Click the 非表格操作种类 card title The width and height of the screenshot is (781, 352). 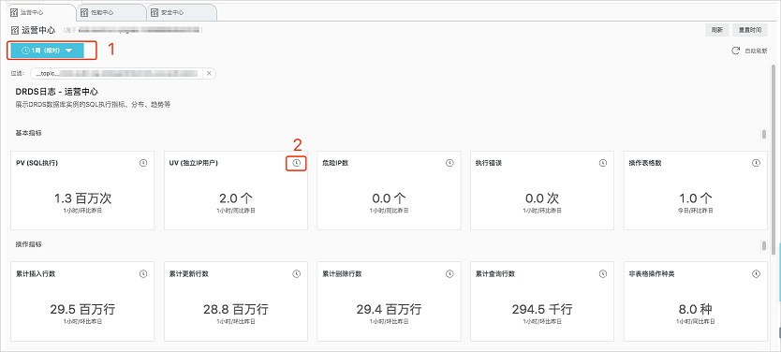coord(652,274)
